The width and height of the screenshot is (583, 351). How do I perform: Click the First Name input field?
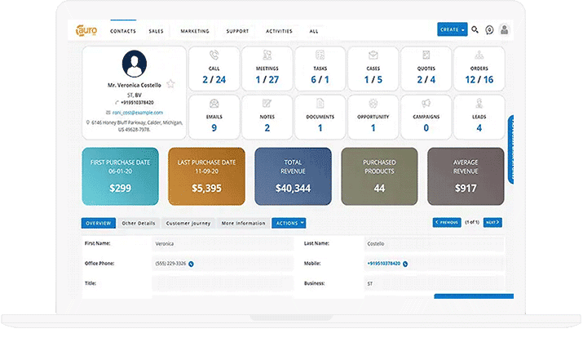point(221,243)
